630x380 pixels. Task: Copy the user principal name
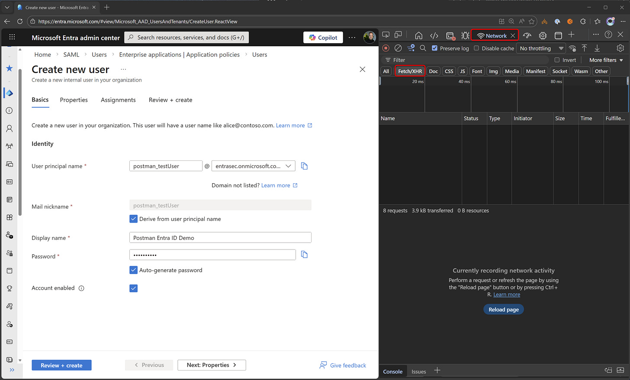click(304, 166)
